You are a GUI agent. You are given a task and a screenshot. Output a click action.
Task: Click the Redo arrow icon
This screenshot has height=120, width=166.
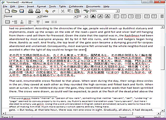(54, 11)
